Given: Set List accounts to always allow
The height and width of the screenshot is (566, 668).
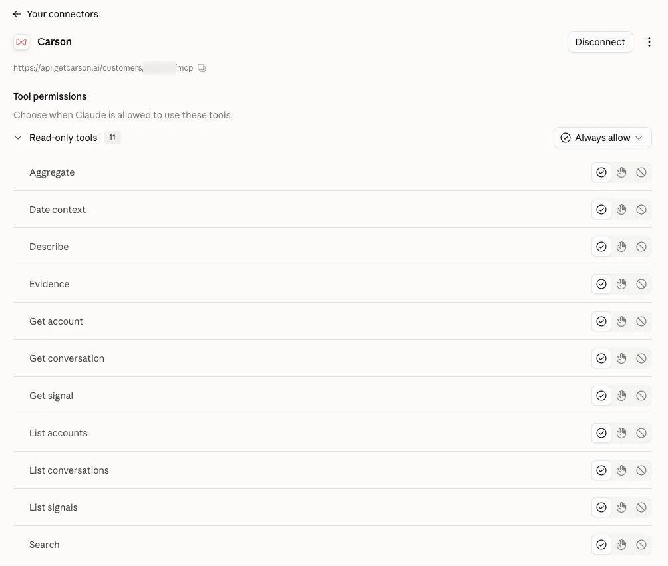Looking at the screenshot, I should point(601,433).
